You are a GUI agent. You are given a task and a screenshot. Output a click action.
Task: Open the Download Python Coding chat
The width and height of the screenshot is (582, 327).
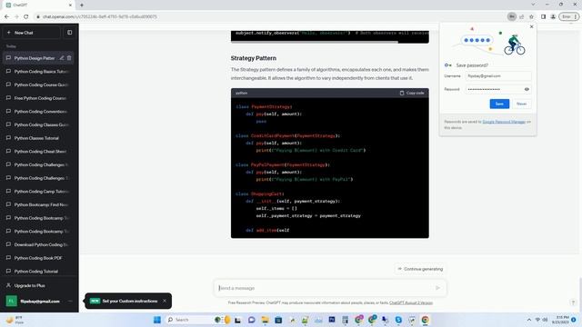click(38, 244)
